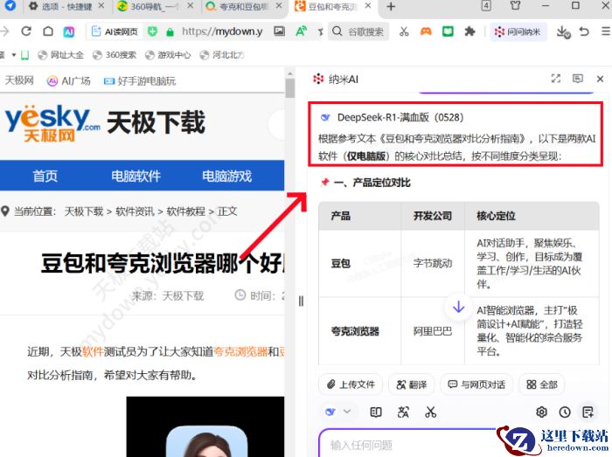Screen dimensions: 612x457
Task: Click the 与网页对话 button
Action: (x=476, y=384)
